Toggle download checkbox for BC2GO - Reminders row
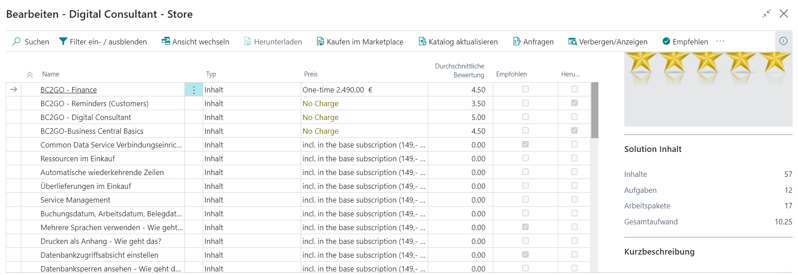798x275 pixels. pos(574,103)
